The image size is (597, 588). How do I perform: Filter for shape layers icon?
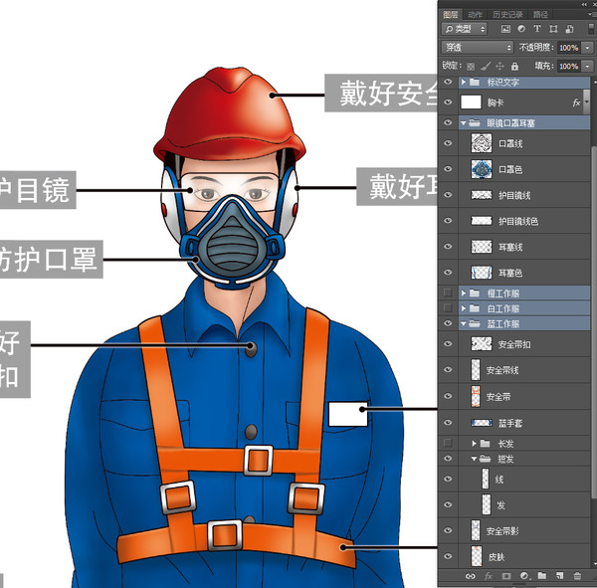[x=553, y=29]
